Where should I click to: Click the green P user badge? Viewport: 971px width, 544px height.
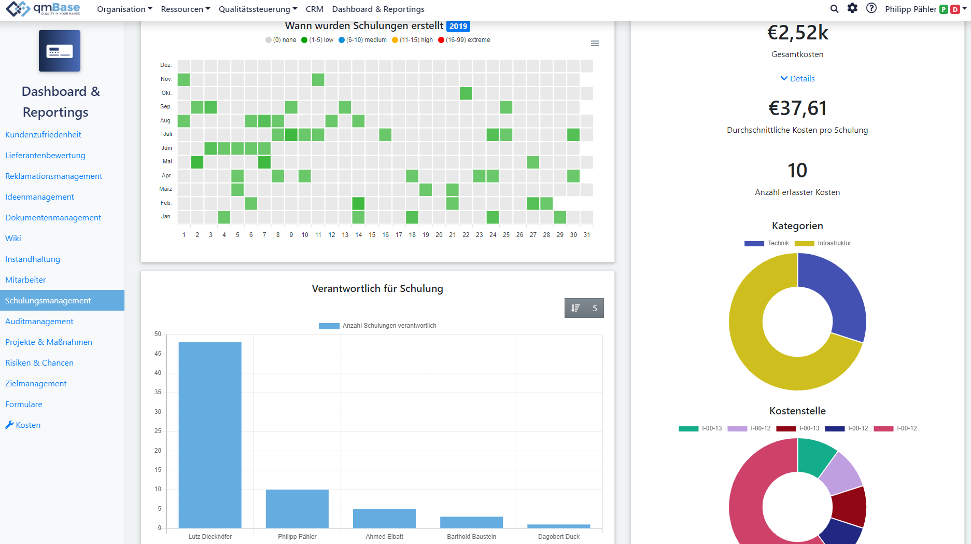(x=944, y=9)
